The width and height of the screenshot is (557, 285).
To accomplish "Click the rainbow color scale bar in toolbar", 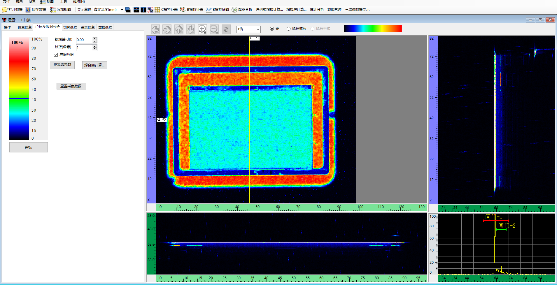I will pyautogui.click(x=373, y=29).
